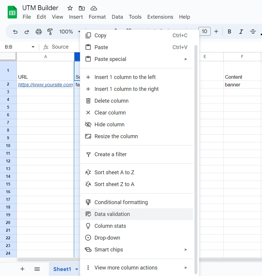Open the Sheet1 tab dropdown arrow
Screen dimensions: 262x276
tap(76, 269)
